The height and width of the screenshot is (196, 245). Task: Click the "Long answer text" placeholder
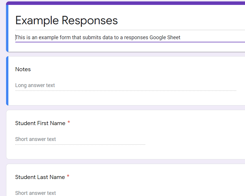pyautogui.click(x=35, y=85)
